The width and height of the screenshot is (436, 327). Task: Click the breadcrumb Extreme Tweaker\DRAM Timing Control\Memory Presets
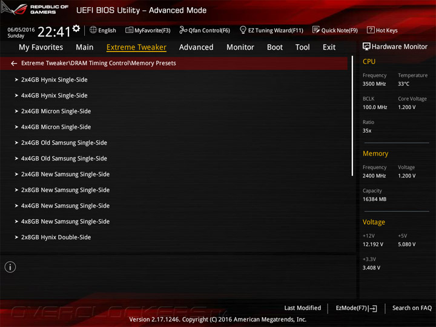(x=99, y=64)
